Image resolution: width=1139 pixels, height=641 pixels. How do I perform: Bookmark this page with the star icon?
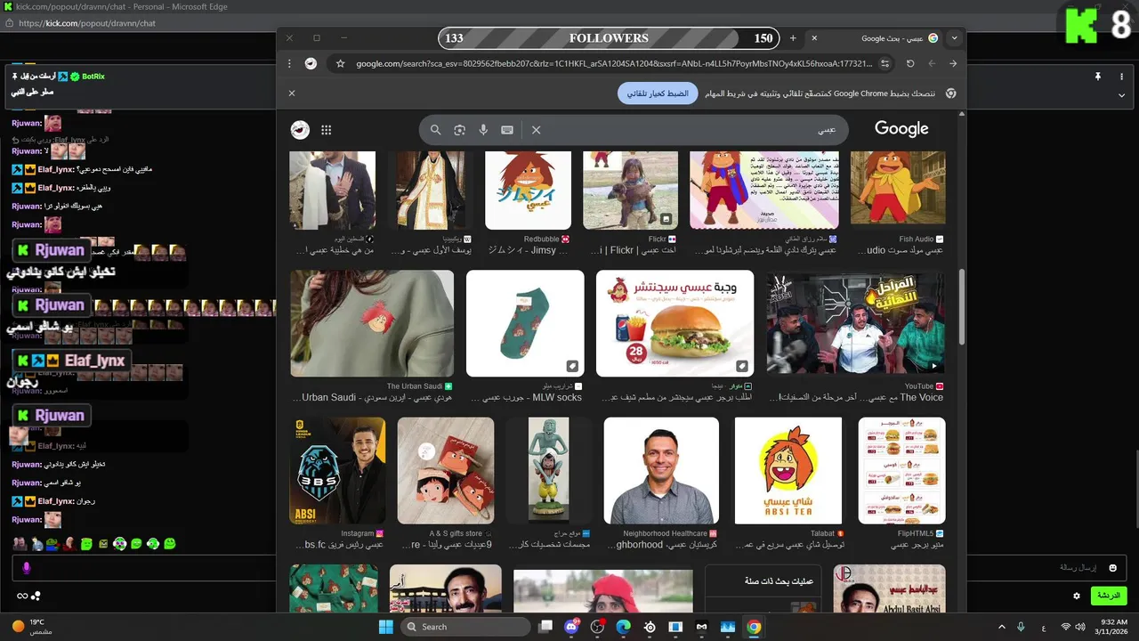[340, 64]
